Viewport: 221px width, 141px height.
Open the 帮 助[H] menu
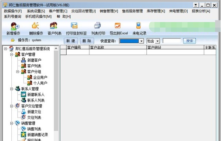pos(64,17)
